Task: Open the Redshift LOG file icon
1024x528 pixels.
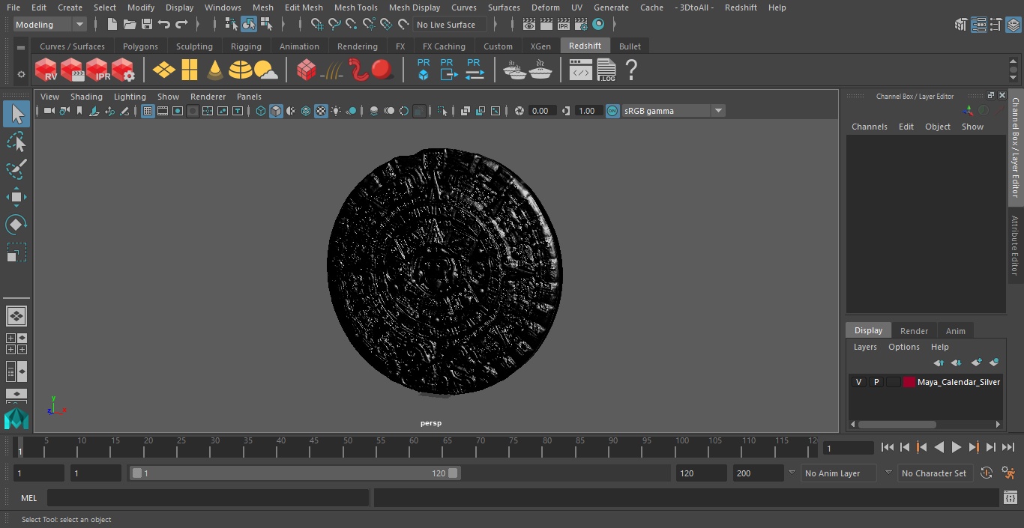Action: pyautogui.click(x=606, y=70)
